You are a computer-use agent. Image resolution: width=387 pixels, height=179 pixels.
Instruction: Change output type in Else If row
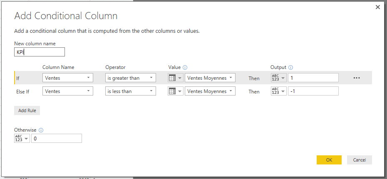pyautogui.click(x=278, y=91)
